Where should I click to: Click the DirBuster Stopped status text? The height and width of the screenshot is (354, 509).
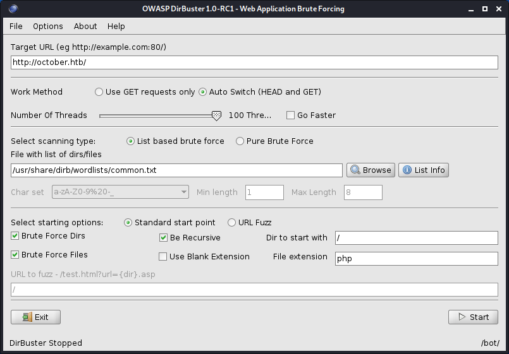click(46, 343)
